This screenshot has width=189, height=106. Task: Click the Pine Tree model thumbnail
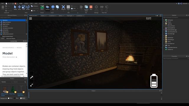[13, 90]
